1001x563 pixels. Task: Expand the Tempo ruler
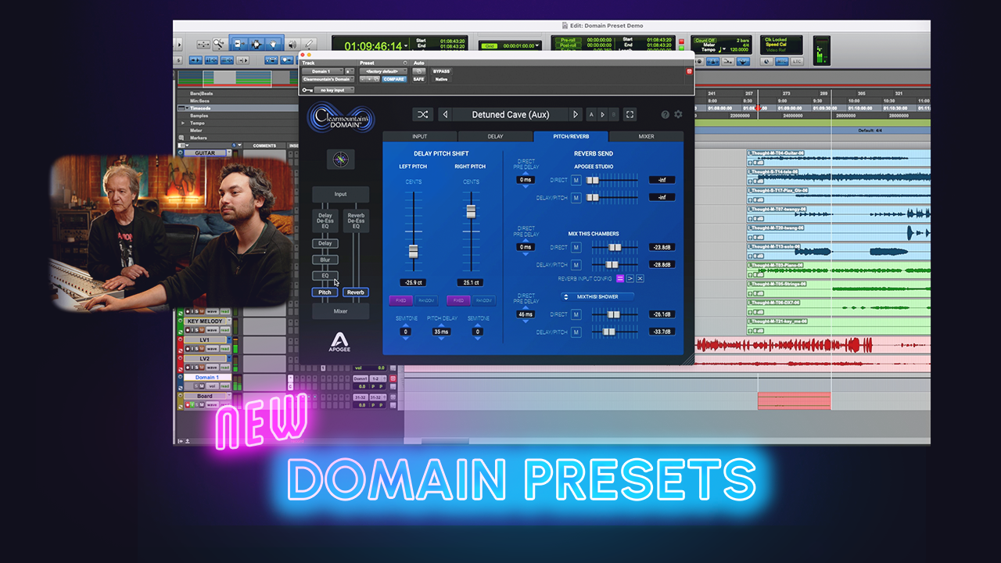pyautogui.click(x=183, y=123)
